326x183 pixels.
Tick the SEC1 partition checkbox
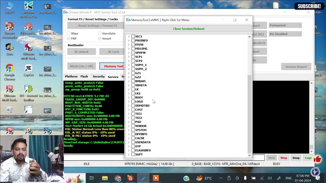click(x=133, y=36)
